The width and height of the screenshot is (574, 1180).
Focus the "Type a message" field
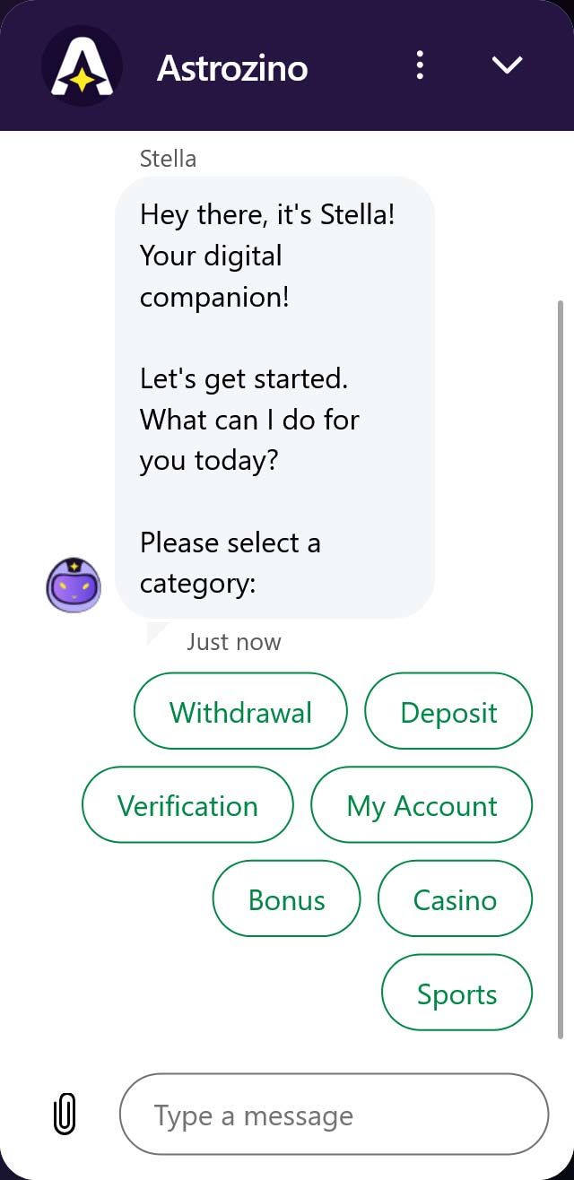pyautogui.click(x=334, y=1115)
